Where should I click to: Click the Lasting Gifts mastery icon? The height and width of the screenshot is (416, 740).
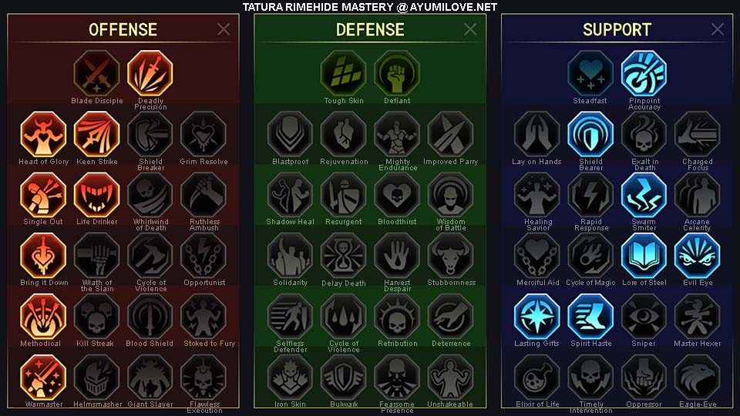click(x=536, y=317)
